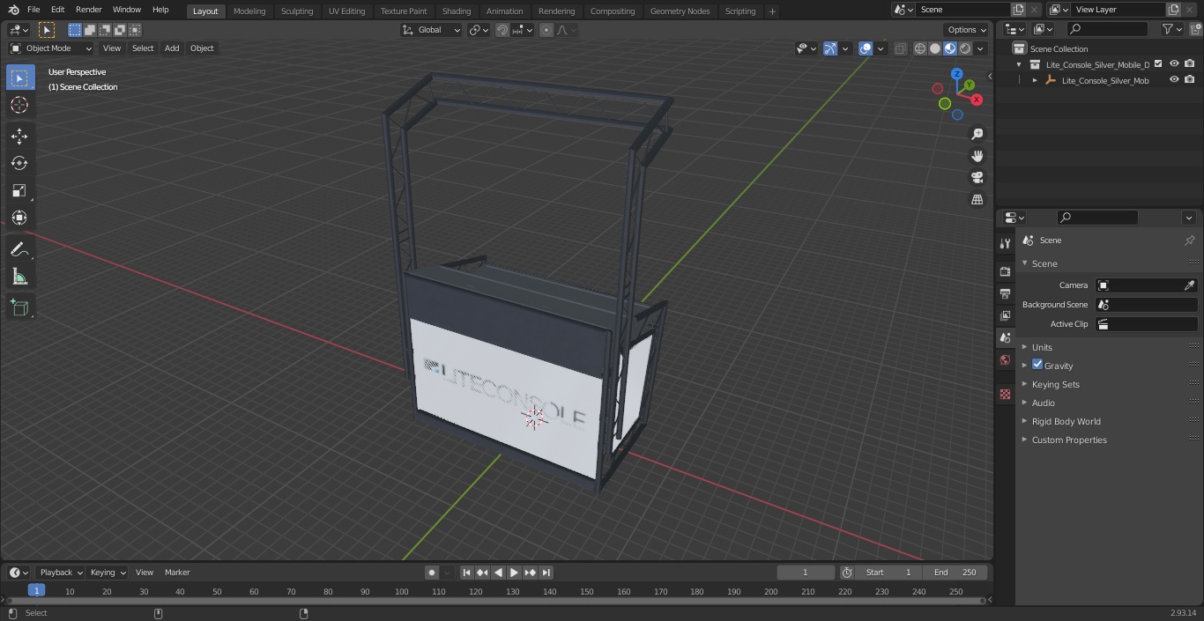Toggle snapping magnet
Viewport: 1204px width, 621px height.
coord(502,30)
